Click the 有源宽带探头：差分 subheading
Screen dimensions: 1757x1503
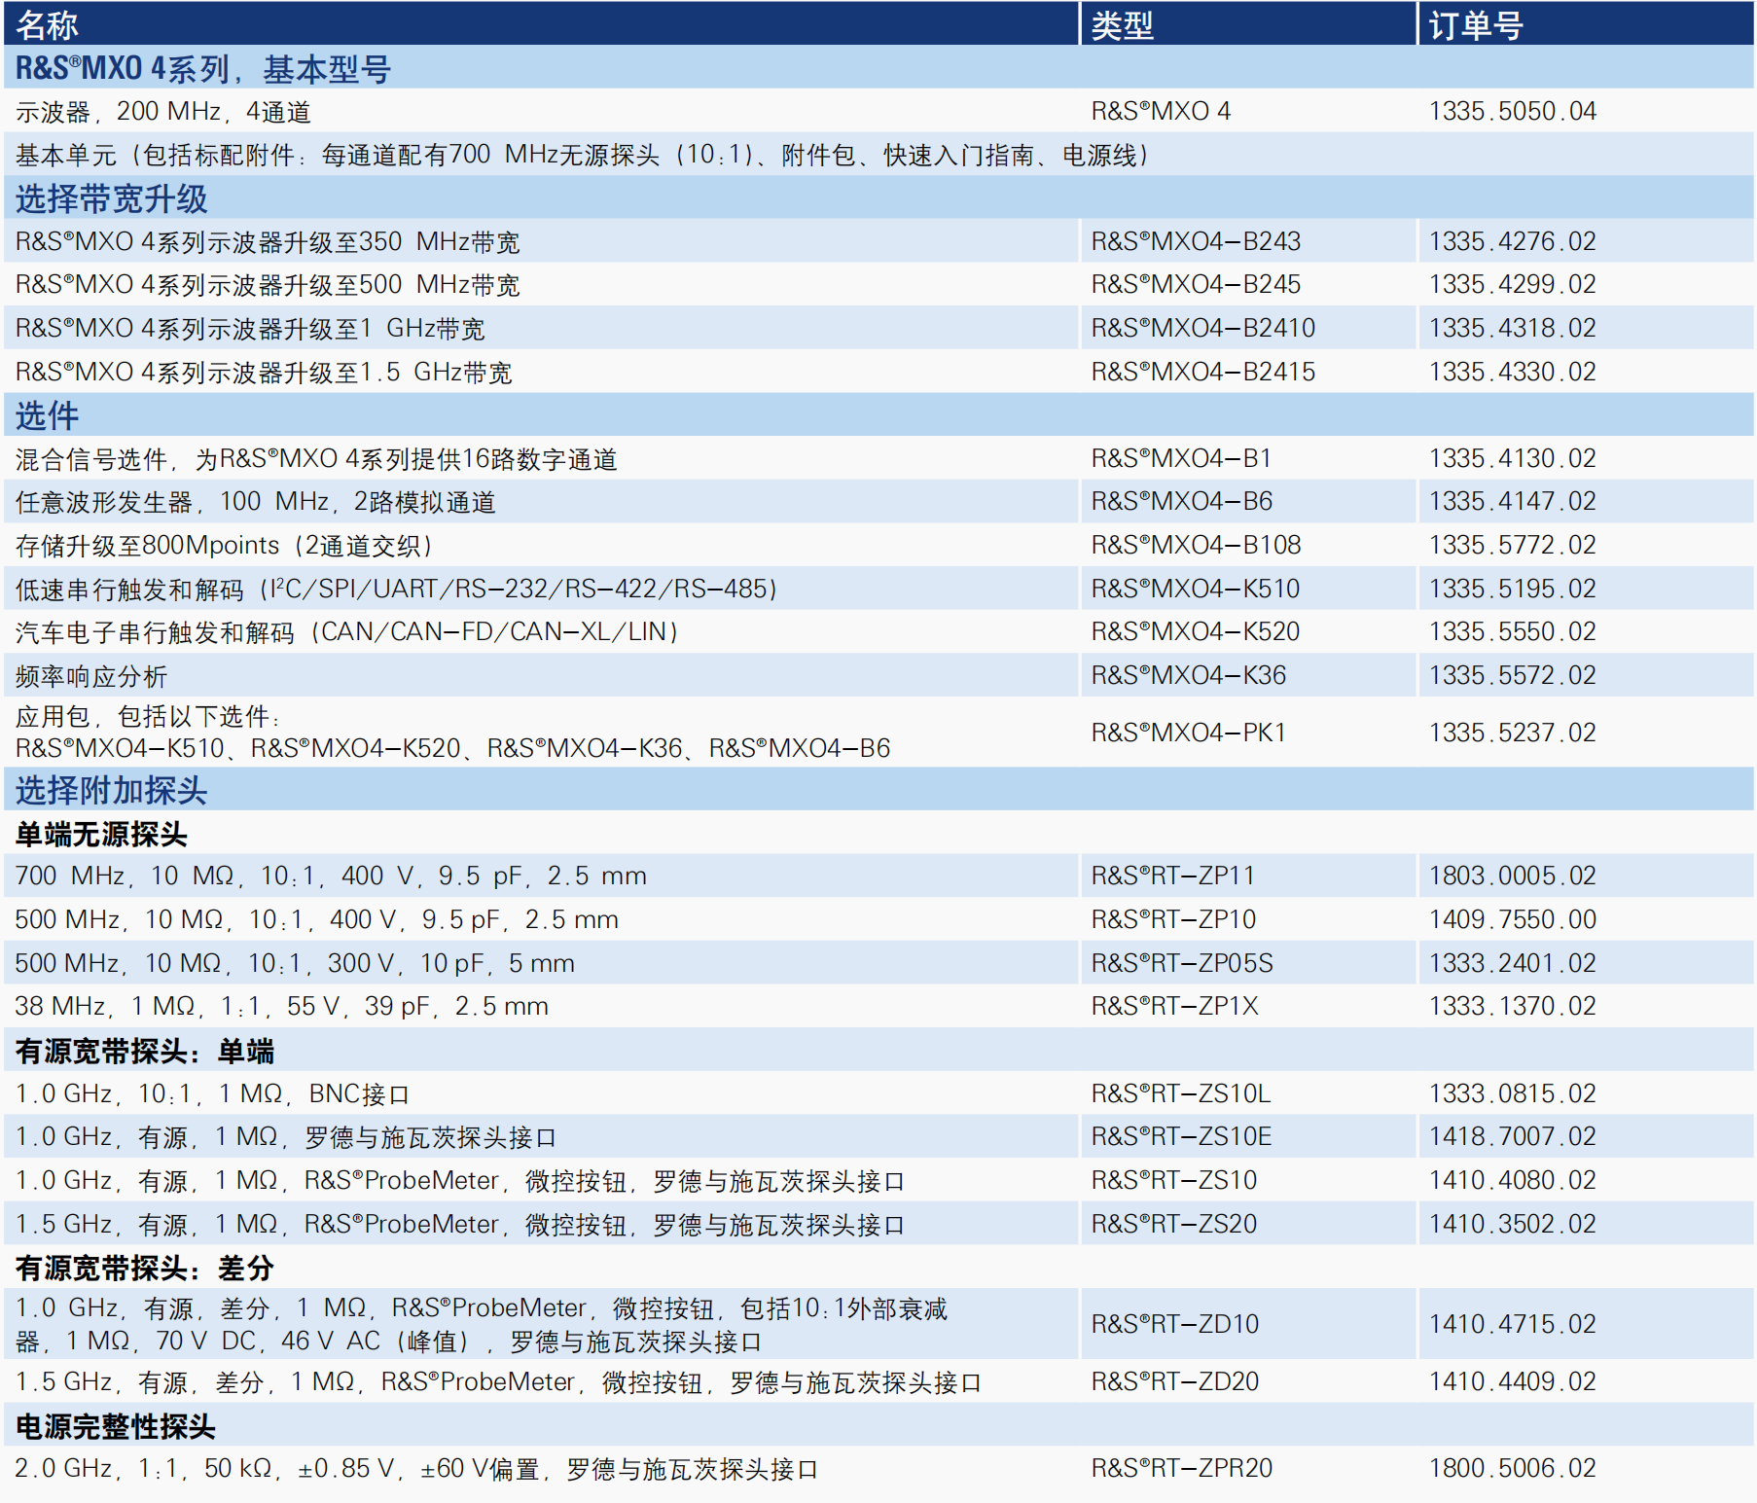point(144,1268)
